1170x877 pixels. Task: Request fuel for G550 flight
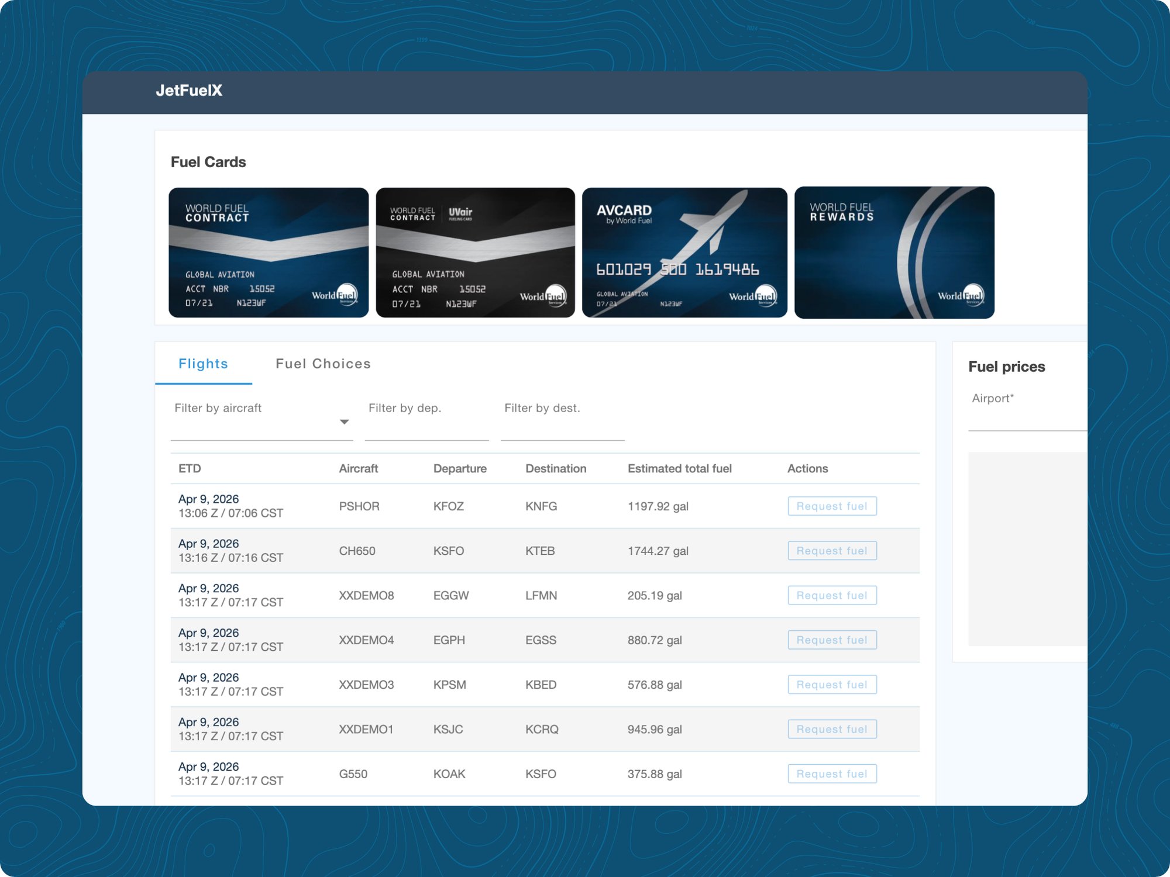pos(832,774)
